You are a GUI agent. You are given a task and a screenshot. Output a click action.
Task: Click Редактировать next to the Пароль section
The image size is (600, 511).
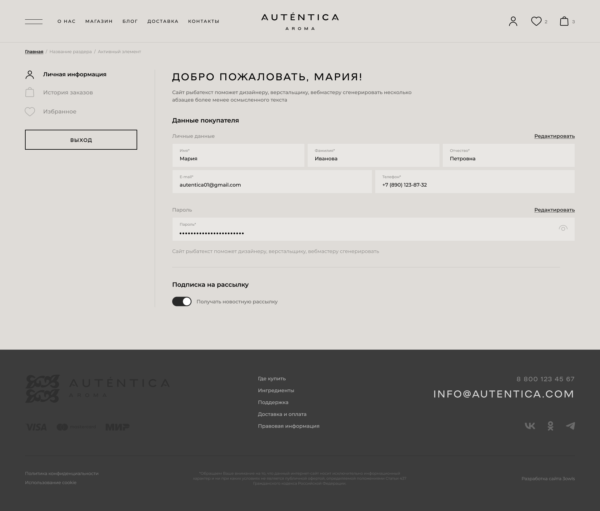coord(554,210)
